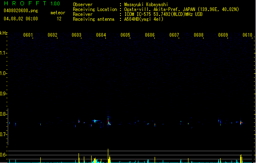Click the cyan echo blob before 0604
256x163 pixels.
[95, 121]
